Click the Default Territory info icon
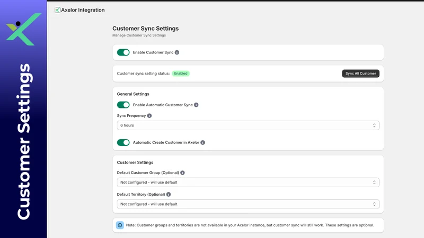Viewport: 424px width, 238px height. point(169,194)
